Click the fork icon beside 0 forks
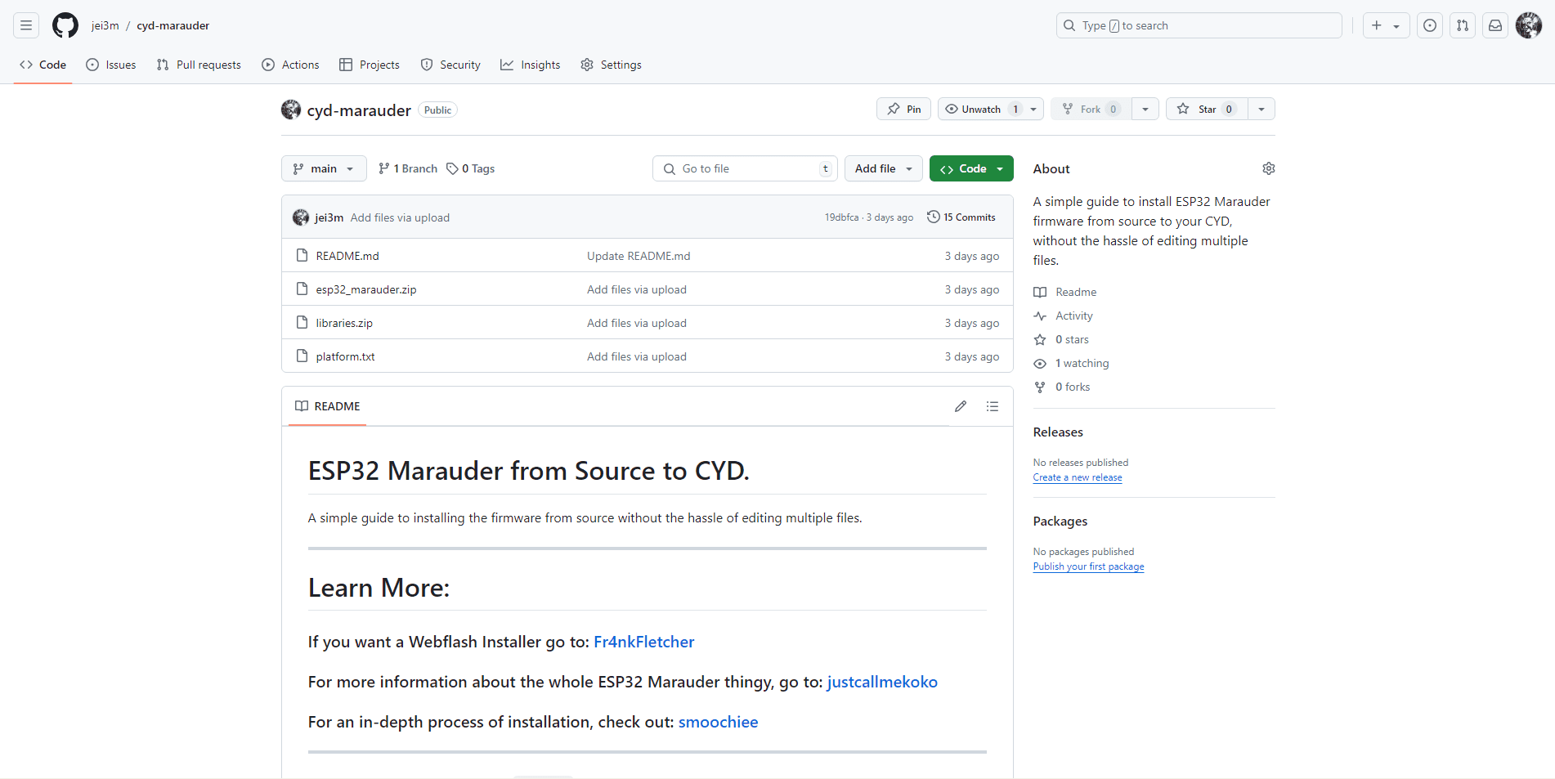Screen dimensions: 1555x779 (1040, 387)
